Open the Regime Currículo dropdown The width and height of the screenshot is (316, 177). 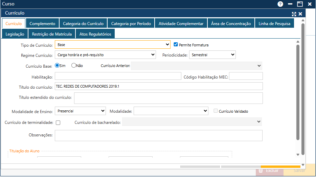click(x=105, y=55)
